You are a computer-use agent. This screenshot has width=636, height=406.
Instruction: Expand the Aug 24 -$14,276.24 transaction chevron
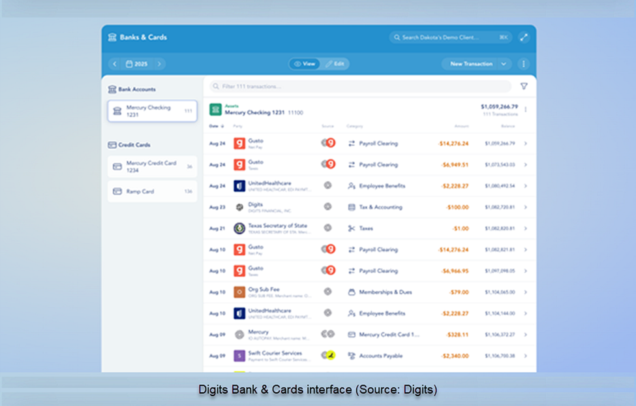click(525, 144)
